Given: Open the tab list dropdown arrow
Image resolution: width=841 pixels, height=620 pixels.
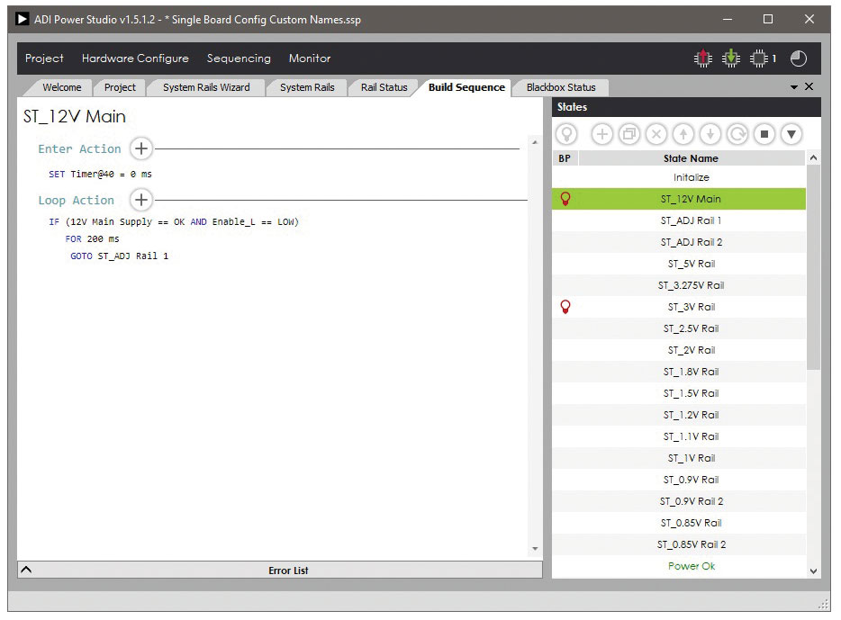Looking at the screenshot, I should (794, 87).
